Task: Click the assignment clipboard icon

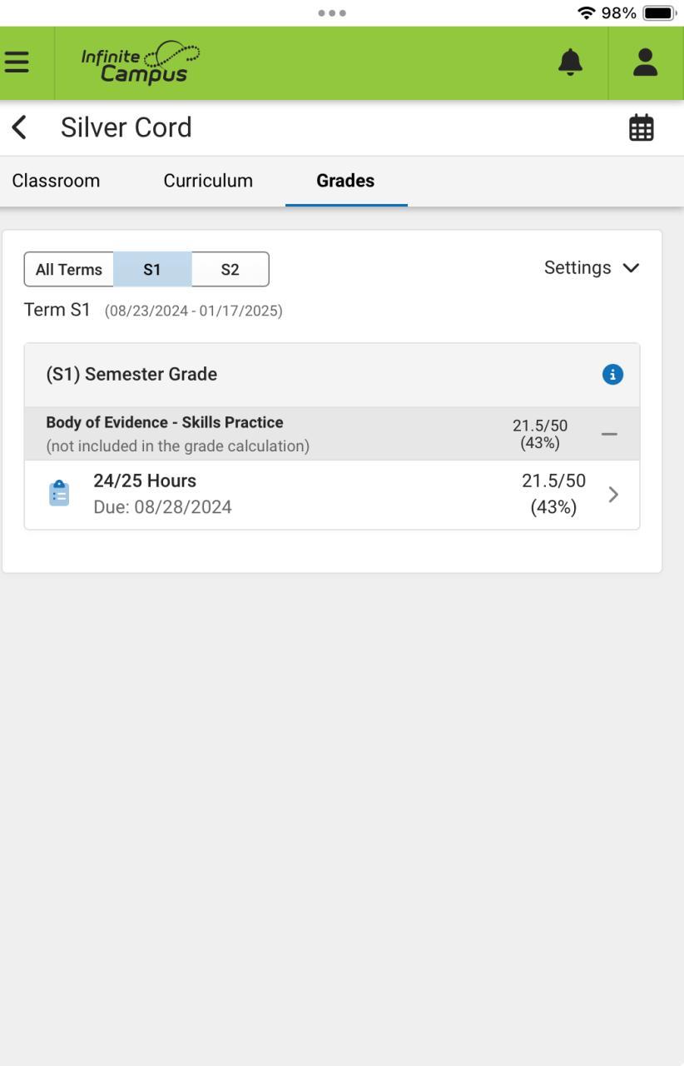Action: (59, 494)
